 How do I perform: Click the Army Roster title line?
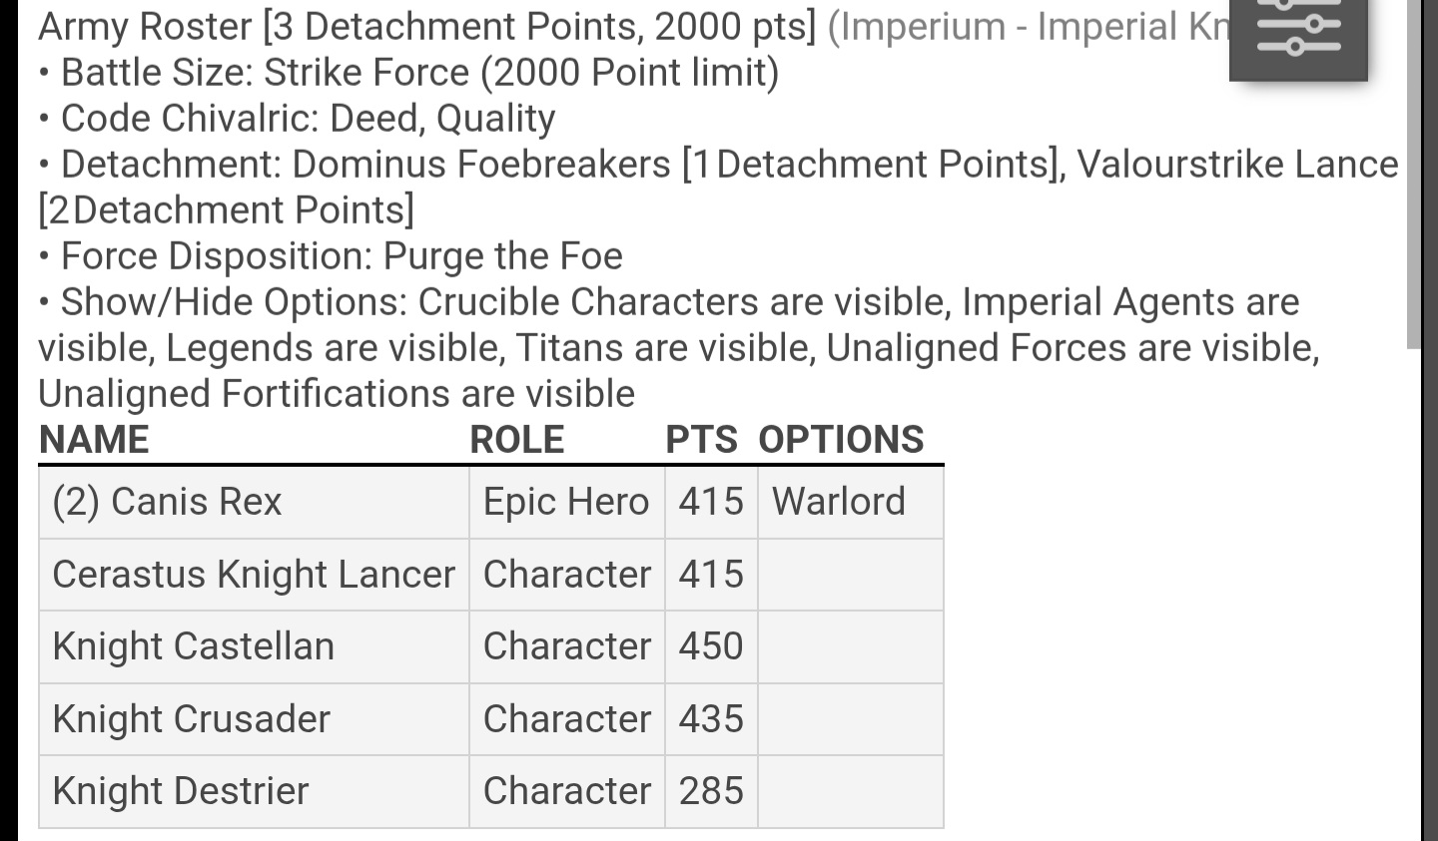click(634, 27)
